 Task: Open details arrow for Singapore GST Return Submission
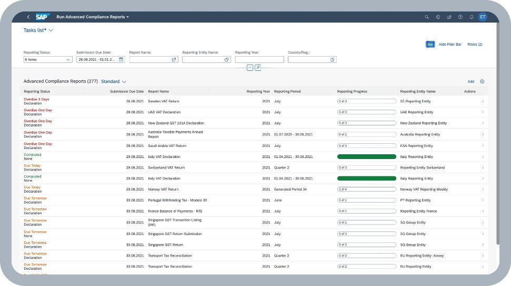(x=483, y=234)
